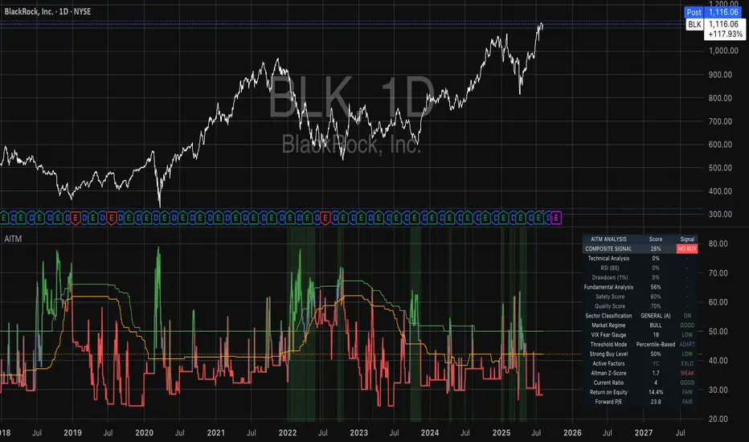Click the Fundamental Analysis row label

[608, 287]
